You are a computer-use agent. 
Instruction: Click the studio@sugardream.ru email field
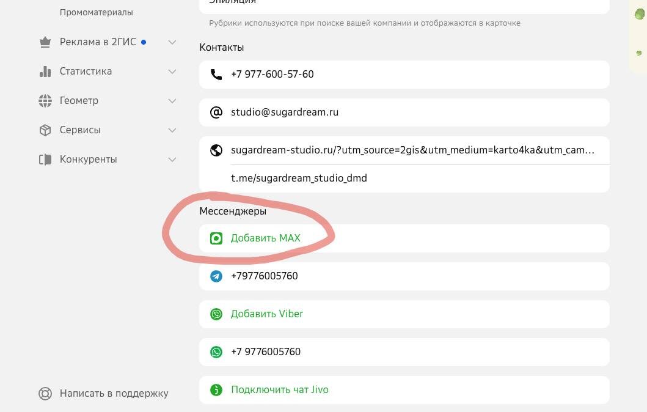tap(285, 112)
